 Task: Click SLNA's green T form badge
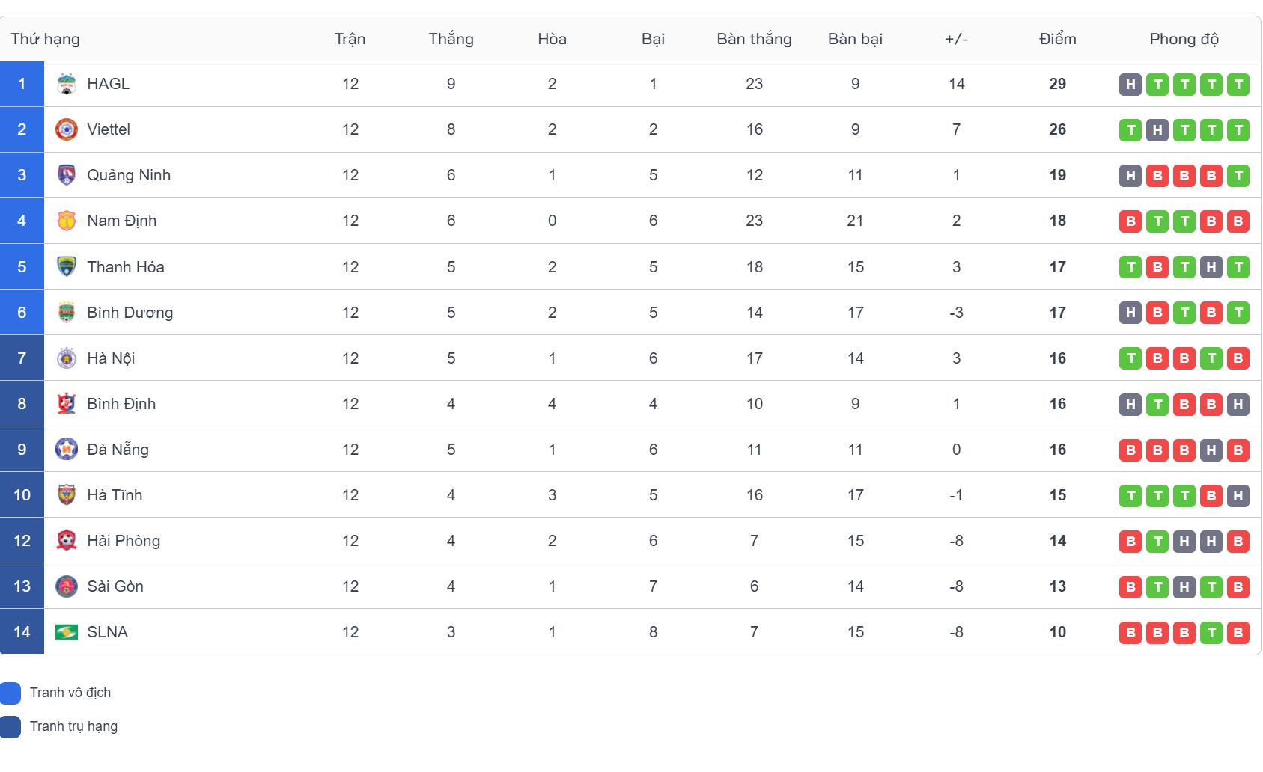pyautogui.click(x=1211, y=632)
